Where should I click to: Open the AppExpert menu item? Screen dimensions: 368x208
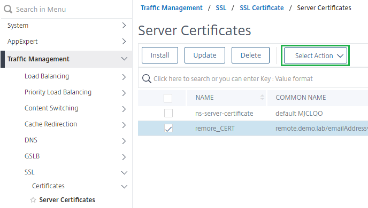point(22,42)
